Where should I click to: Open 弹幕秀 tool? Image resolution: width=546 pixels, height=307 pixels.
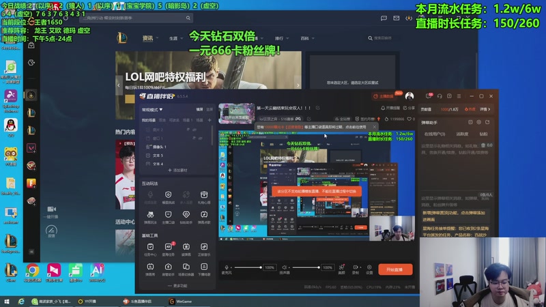click(x=150, y=269)
